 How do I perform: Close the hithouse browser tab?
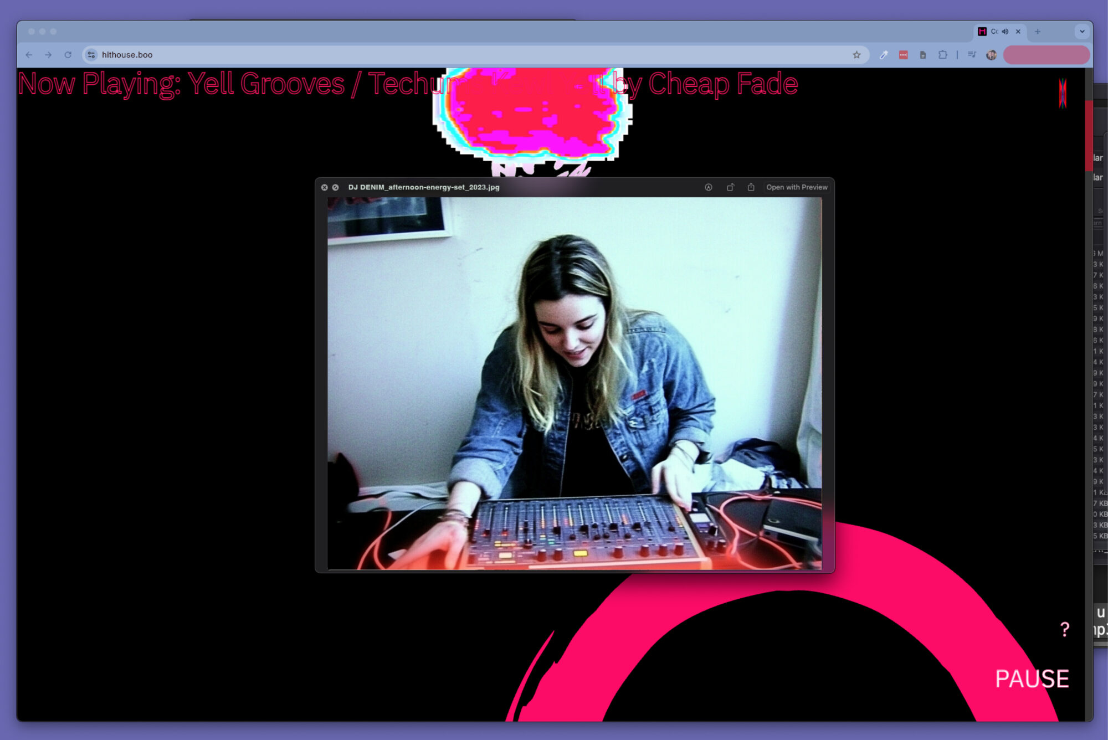click(1018, 32)
